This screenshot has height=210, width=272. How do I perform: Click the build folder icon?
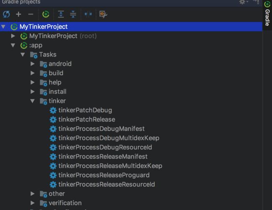coord(44,73)
